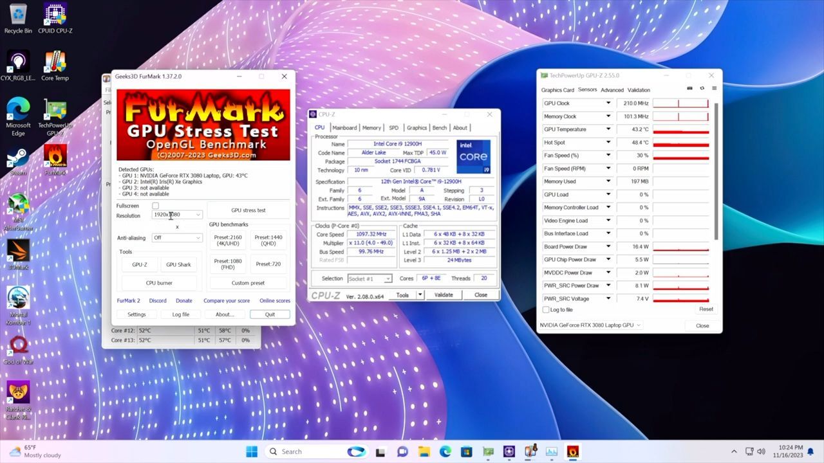Click the taskbar chat icon

pos(402,451)
